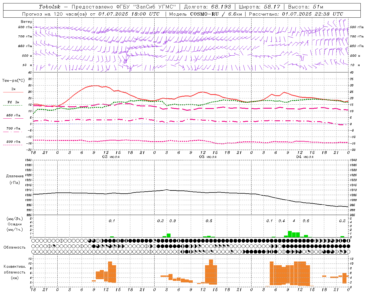Image resolution: width=365 pixels, height=292 pixels.
Task: Click the 'Широта: 58.17' latitude value
Action: tap(259, 7)
